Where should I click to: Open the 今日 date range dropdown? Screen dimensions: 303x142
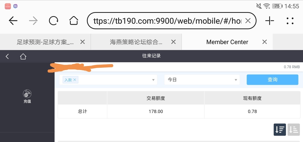point(202,80)
